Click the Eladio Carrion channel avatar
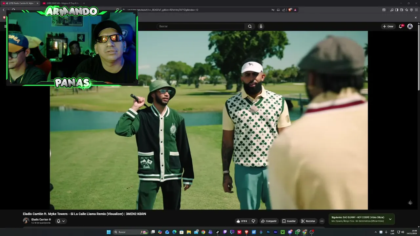 [x=26, y=221]
